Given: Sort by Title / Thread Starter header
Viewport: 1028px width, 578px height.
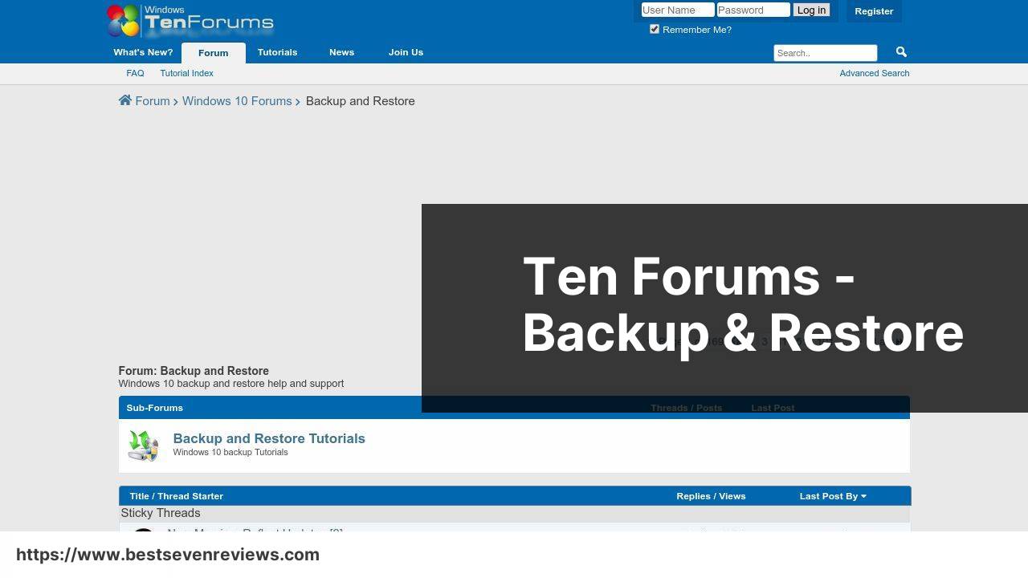Looking at the screenshot, I should pos(176,496).
